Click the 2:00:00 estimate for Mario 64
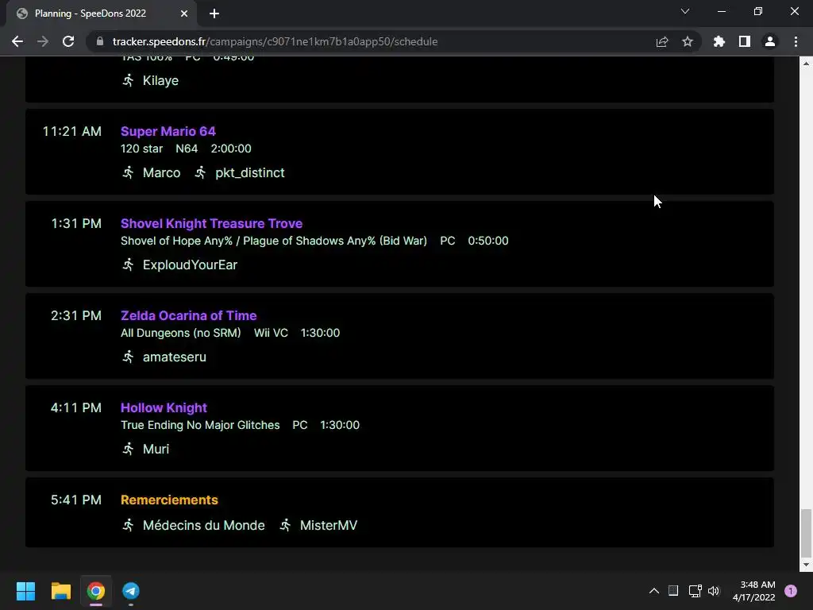 click(x=231, y=149)
